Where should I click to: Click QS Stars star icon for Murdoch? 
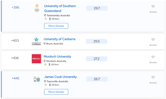click(x=45, y=64)
